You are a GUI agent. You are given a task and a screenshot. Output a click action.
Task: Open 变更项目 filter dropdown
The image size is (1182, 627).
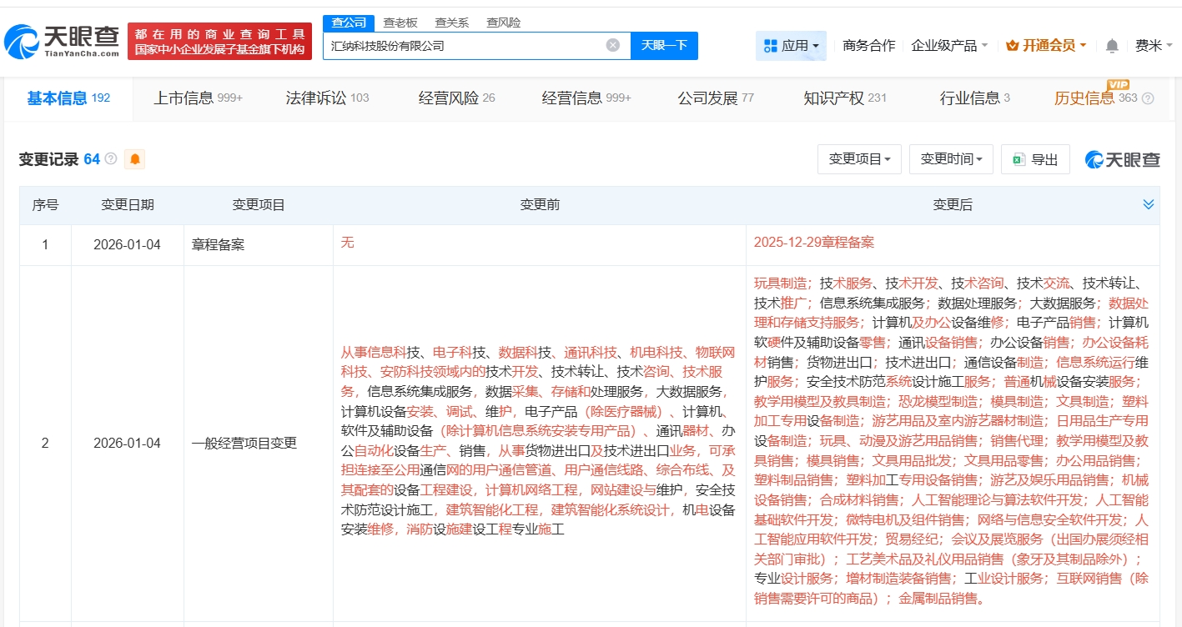pyautogui.click(x=858, y=159)
